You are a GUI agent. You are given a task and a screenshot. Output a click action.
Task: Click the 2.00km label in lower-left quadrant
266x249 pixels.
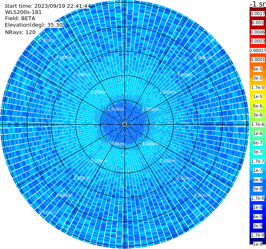[x=99, y=161]
